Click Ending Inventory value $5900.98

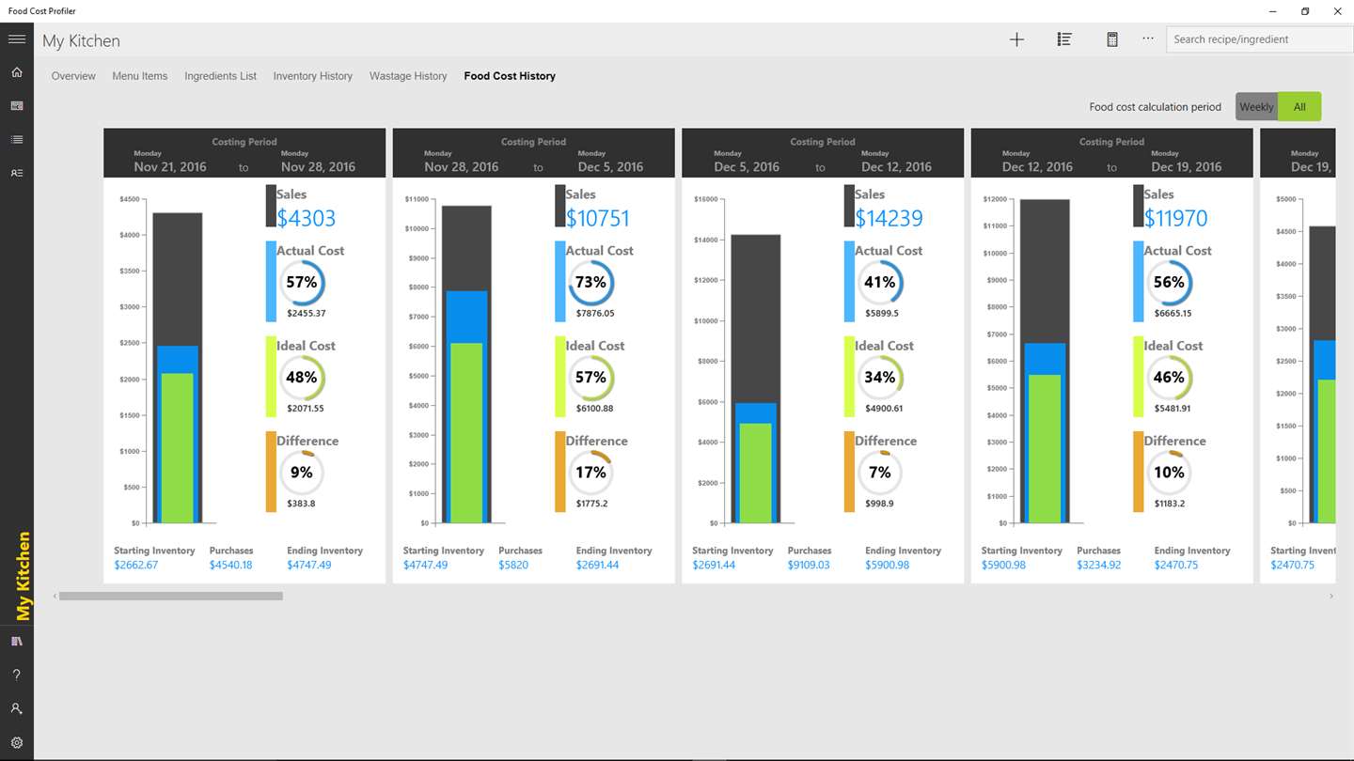click(888, 566)
